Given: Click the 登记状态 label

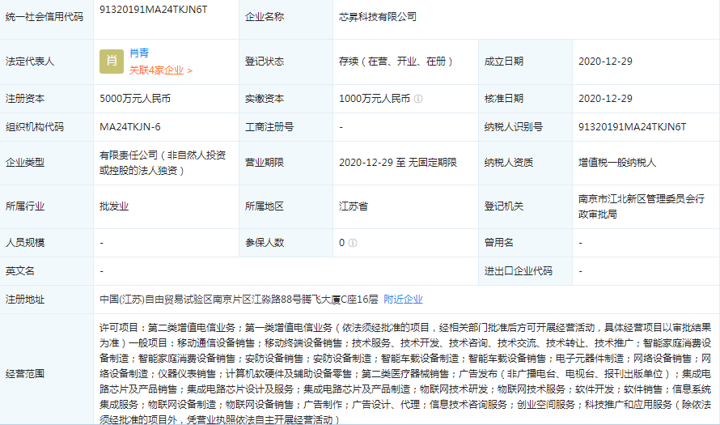Looking at the screenshot, I should (x=265, y=62).
